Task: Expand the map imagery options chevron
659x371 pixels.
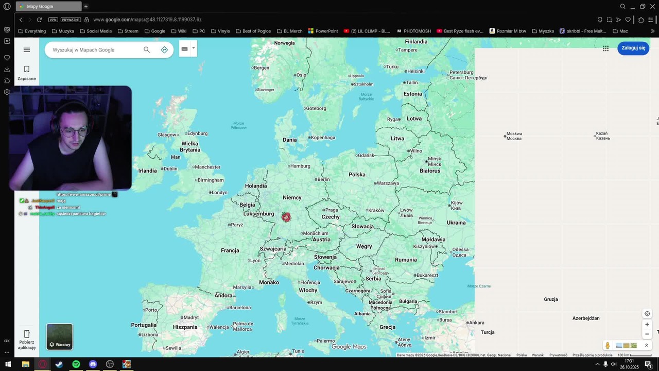Action: (647, 345)
